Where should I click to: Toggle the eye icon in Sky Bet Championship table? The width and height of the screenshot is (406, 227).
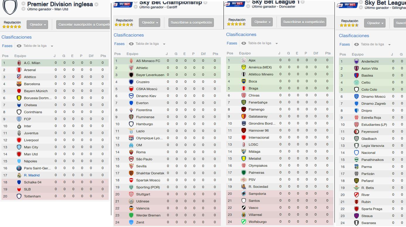tap(131, 44)
